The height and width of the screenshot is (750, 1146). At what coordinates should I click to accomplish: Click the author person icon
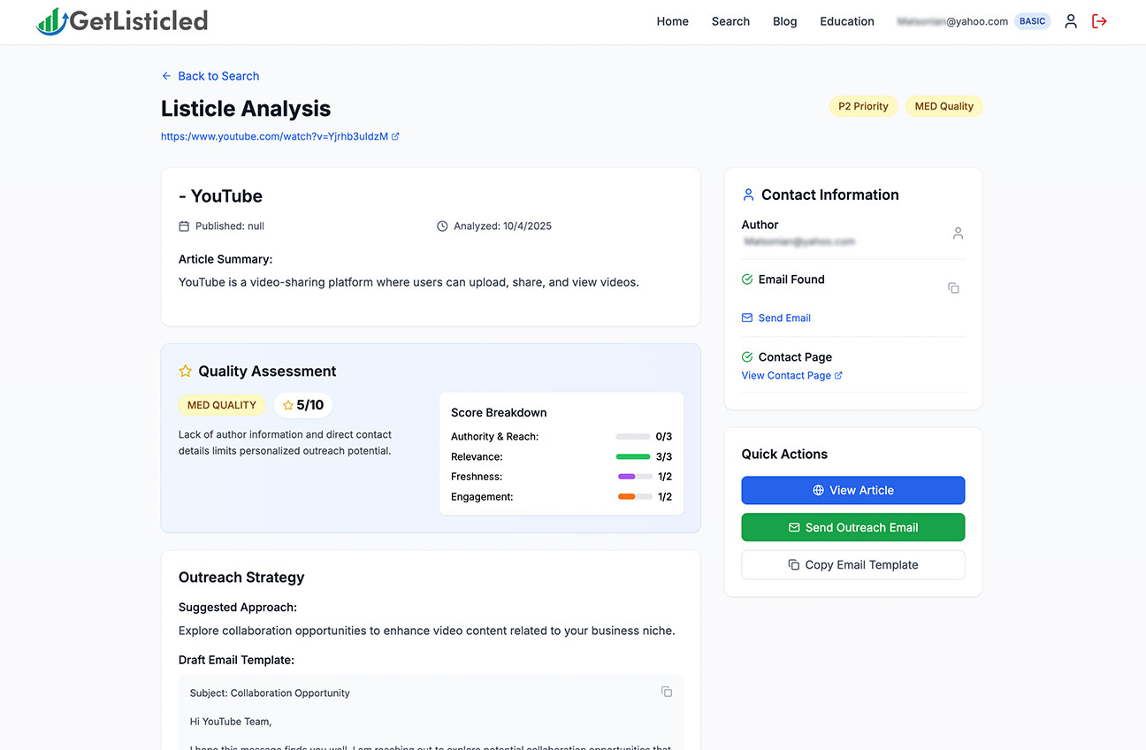tap(958, 233)
